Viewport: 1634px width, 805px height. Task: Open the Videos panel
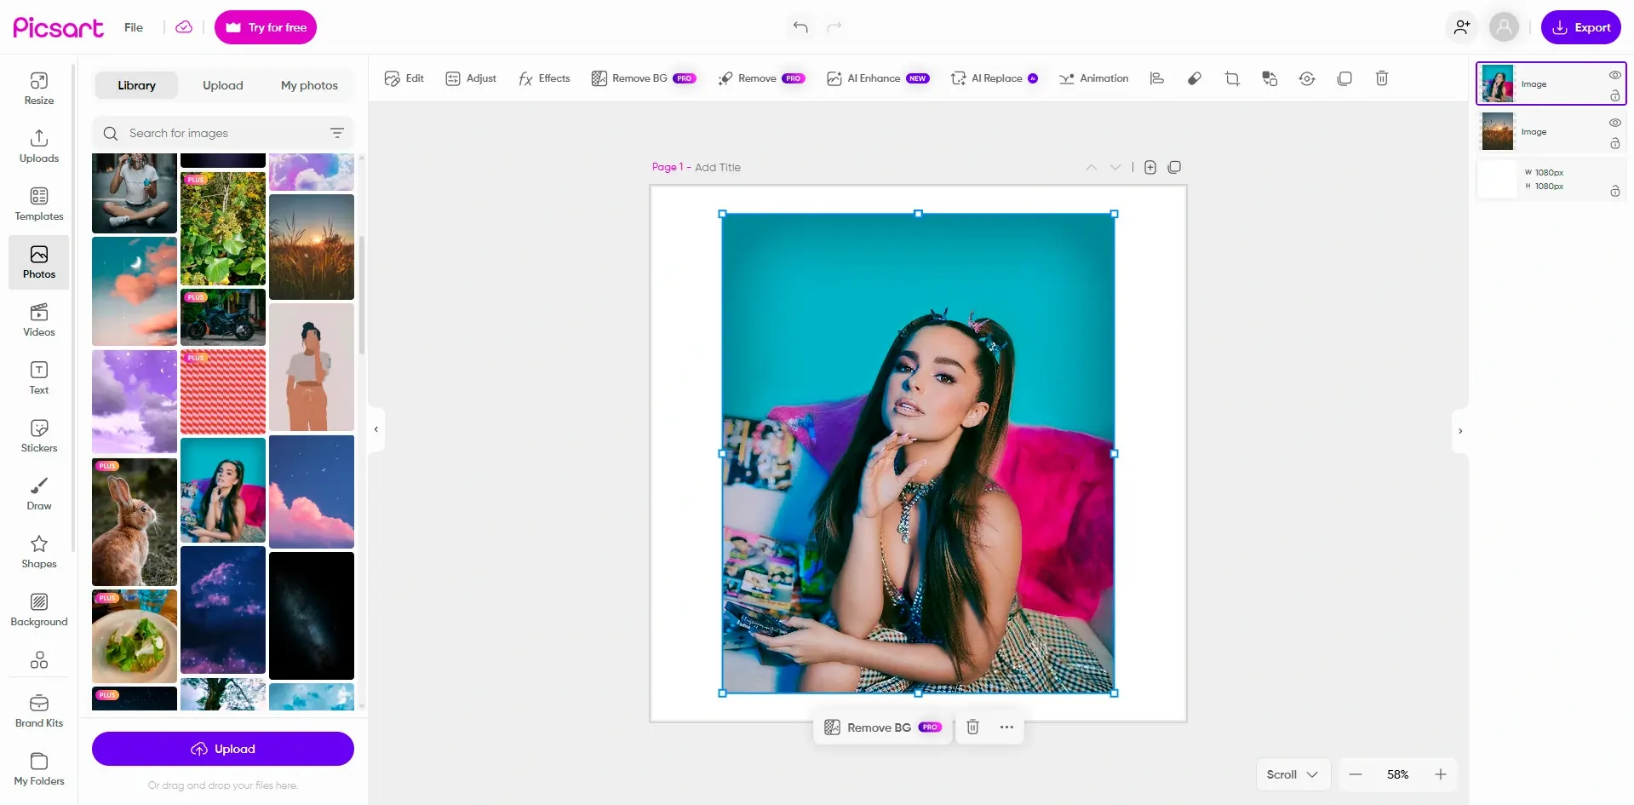38,320
